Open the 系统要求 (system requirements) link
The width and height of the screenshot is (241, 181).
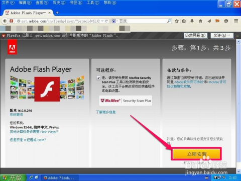[16, 115]
